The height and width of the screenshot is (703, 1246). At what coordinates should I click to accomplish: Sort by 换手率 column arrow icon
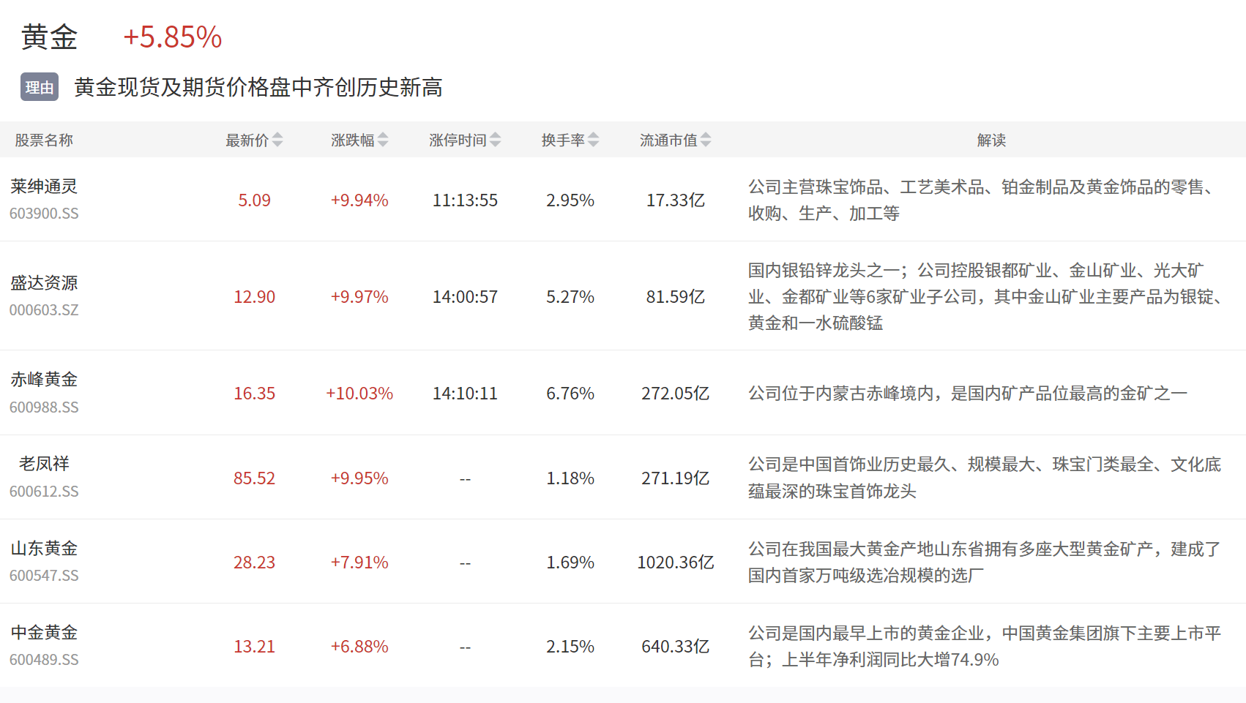coord(594,140)
